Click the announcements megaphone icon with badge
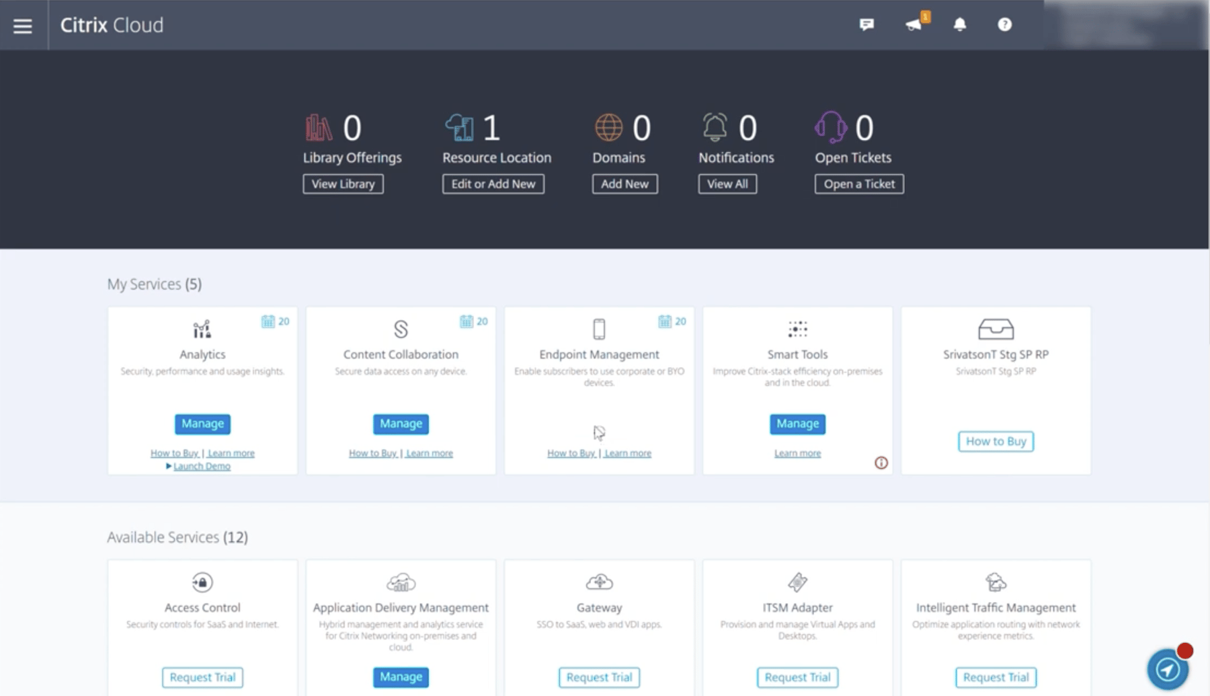This screenshot has width=1210, height=696. click(x=914, y=24)
